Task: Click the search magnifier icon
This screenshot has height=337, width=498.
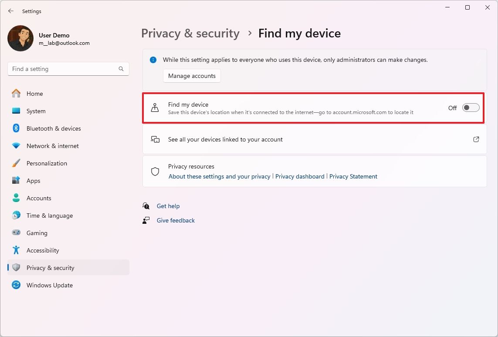Action: coord(121,69)
